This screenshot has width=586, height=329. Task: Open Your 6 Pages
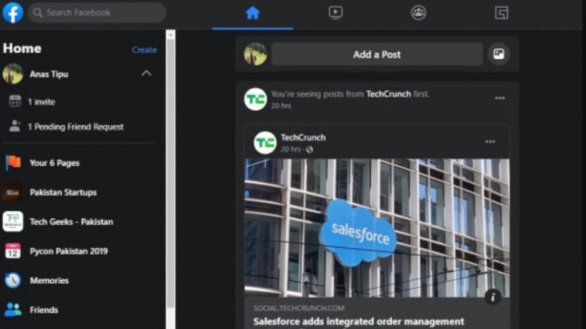tap(55, 163)
